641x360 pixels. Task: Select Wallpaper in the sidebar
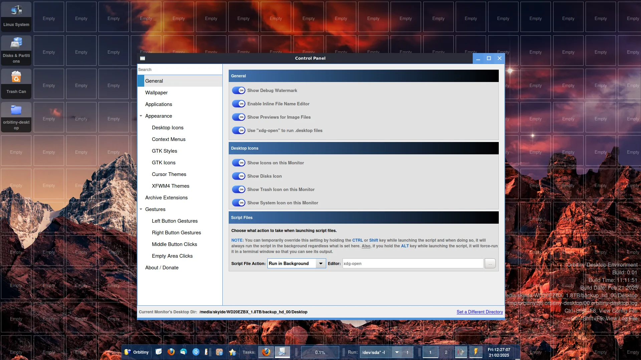pyautogui.click(x=156, y=93)
